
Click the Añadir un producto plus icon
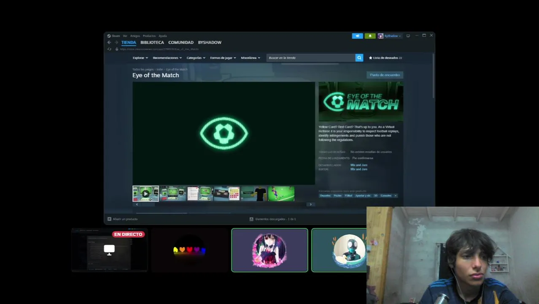(109, 219)
